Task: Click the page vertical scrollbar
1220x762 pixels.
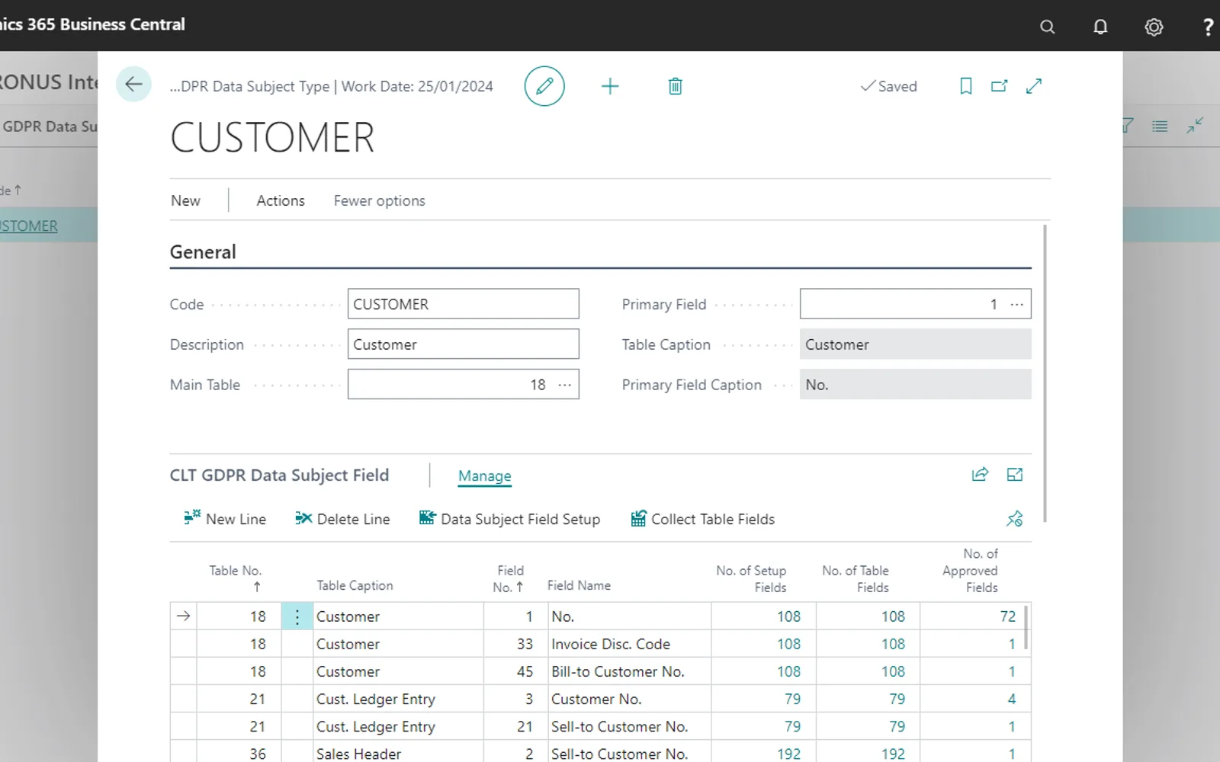Action: (x=1045, y=373)
